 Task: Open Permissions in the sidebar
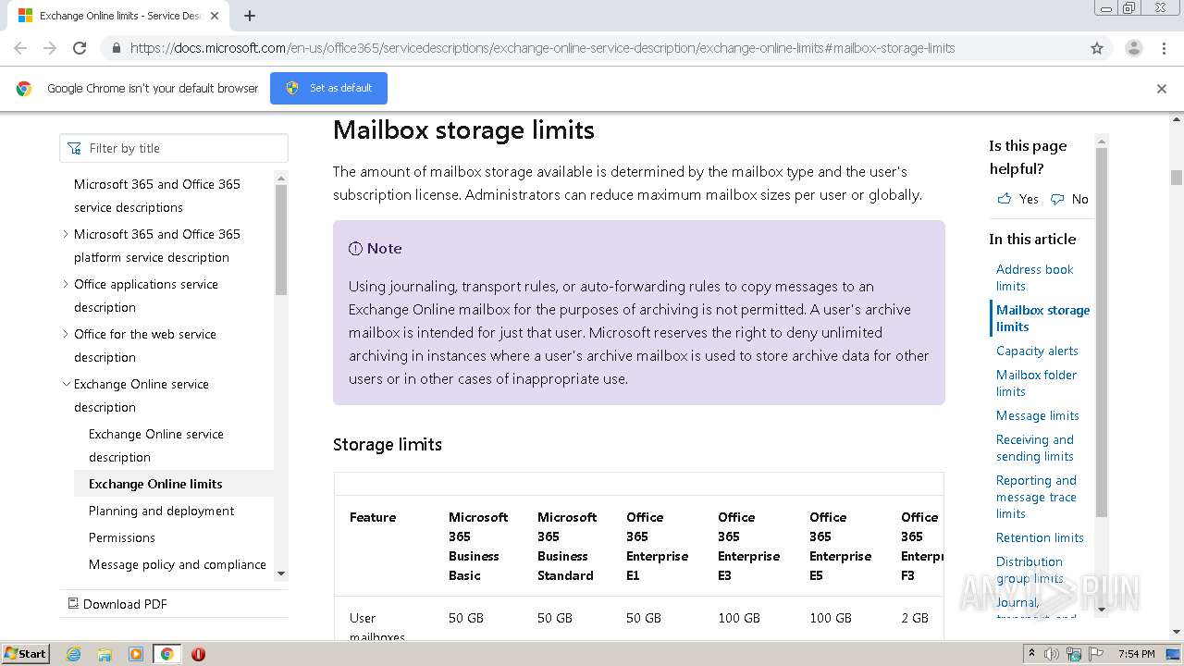coord(121,537)
